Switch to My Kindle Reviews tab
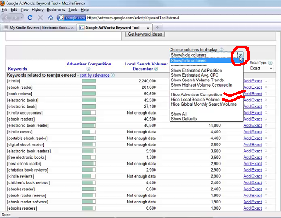Screen dimensions: 281x218 tap(39, 28)
